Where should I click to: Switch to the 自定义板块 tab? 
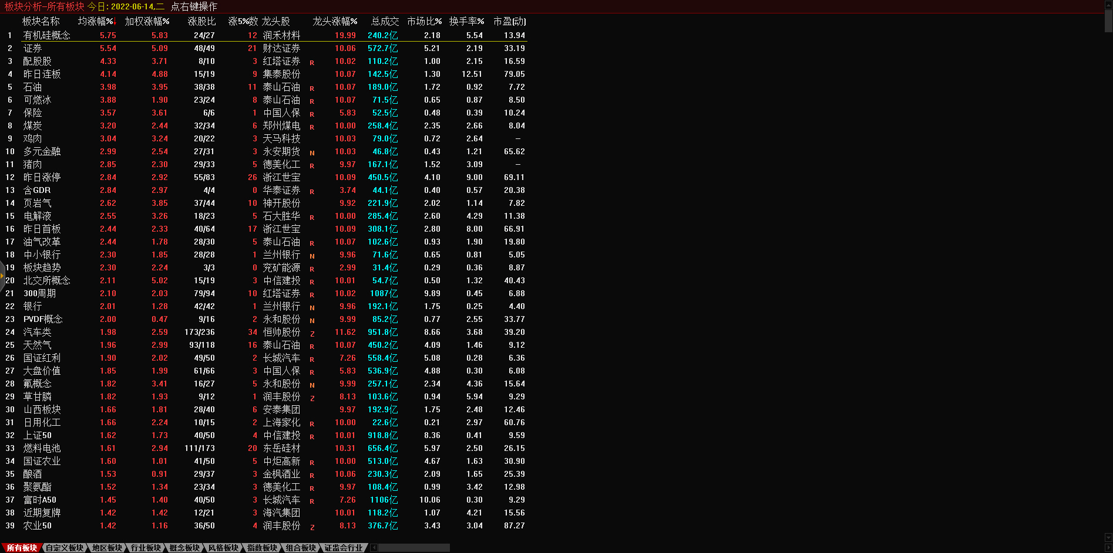[x=65, y=548]
